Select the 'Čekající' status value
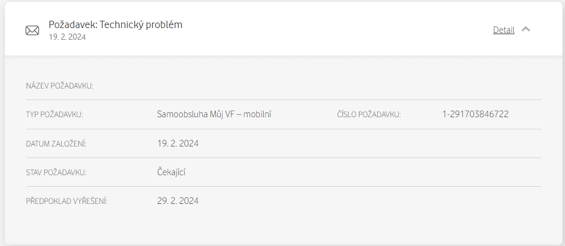The width and height of the screenshot is (565, 246). click(171, 172)
